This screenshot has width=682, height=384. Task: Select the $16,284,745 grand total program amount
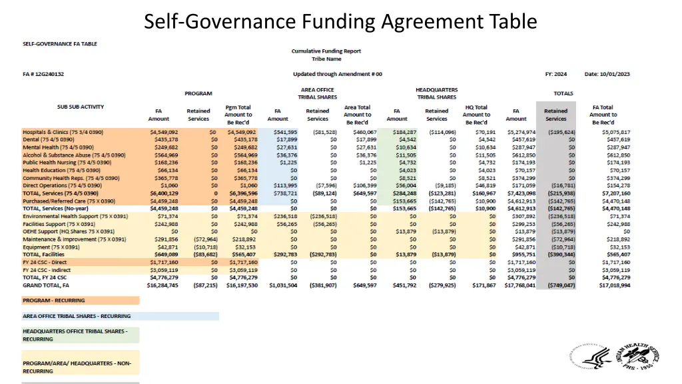click(163, 285)
